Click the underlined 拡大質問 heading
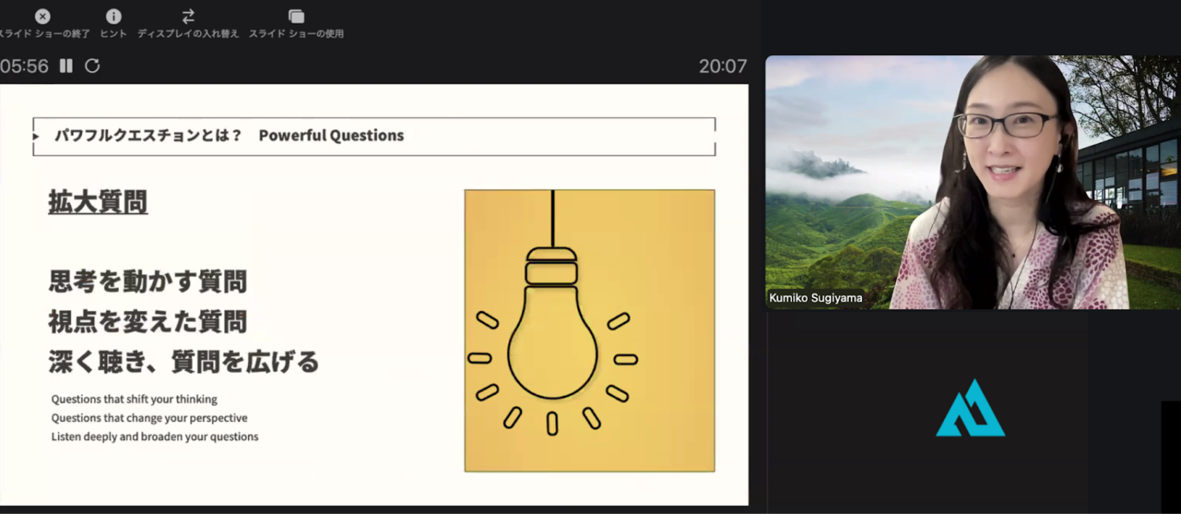Screen dimensions: 1181x514 98,202
